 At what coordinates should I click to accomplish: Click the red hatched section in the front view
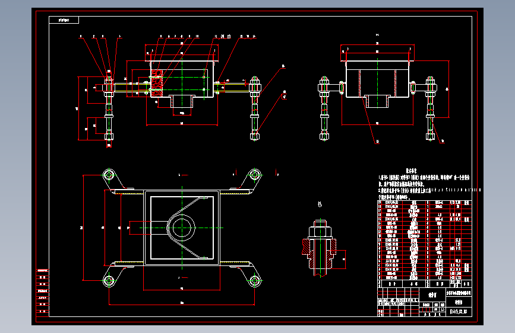click(157, 83)
